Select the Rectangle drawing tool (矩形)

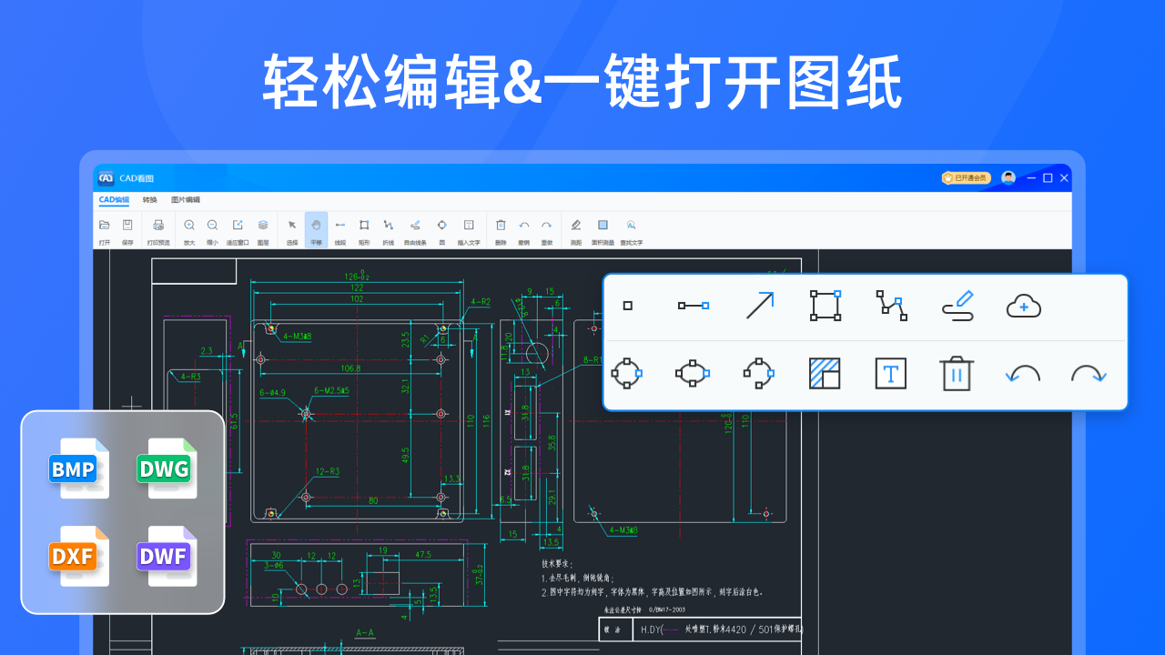364,229
